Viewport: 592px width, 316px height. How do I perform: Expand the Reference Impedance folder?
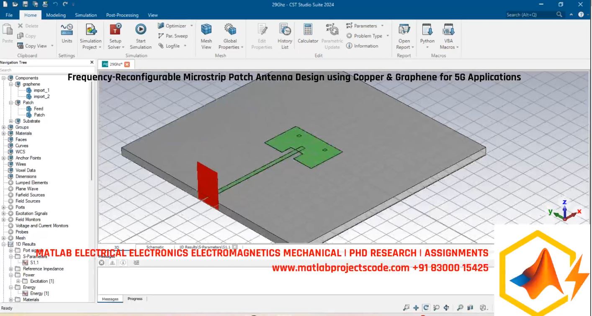(11, 269)
